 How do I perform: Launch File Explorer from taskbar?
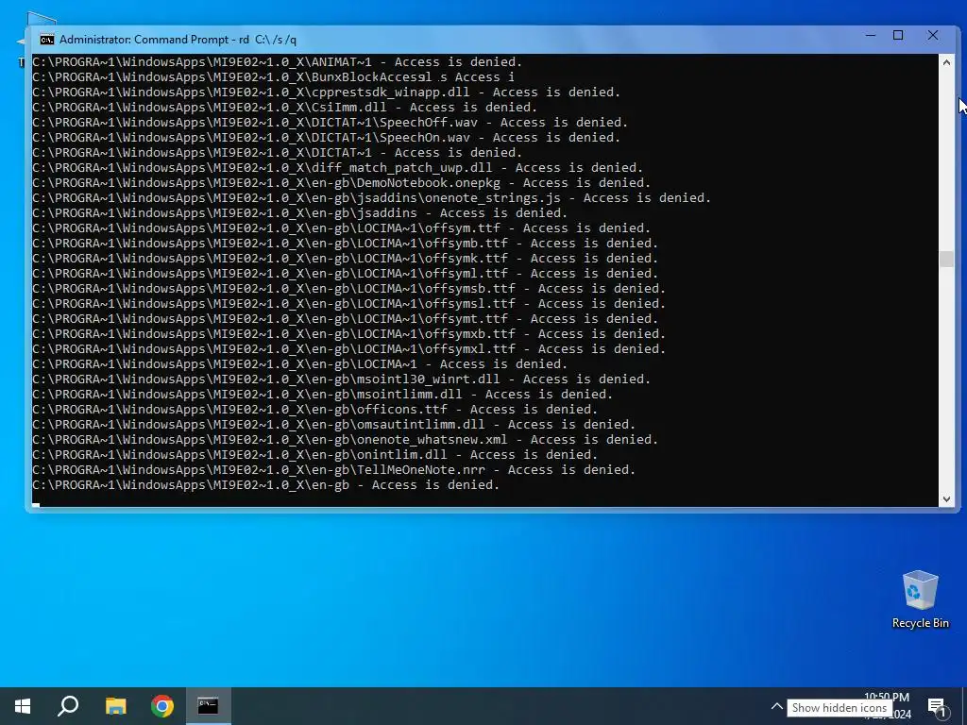[115, 706]
